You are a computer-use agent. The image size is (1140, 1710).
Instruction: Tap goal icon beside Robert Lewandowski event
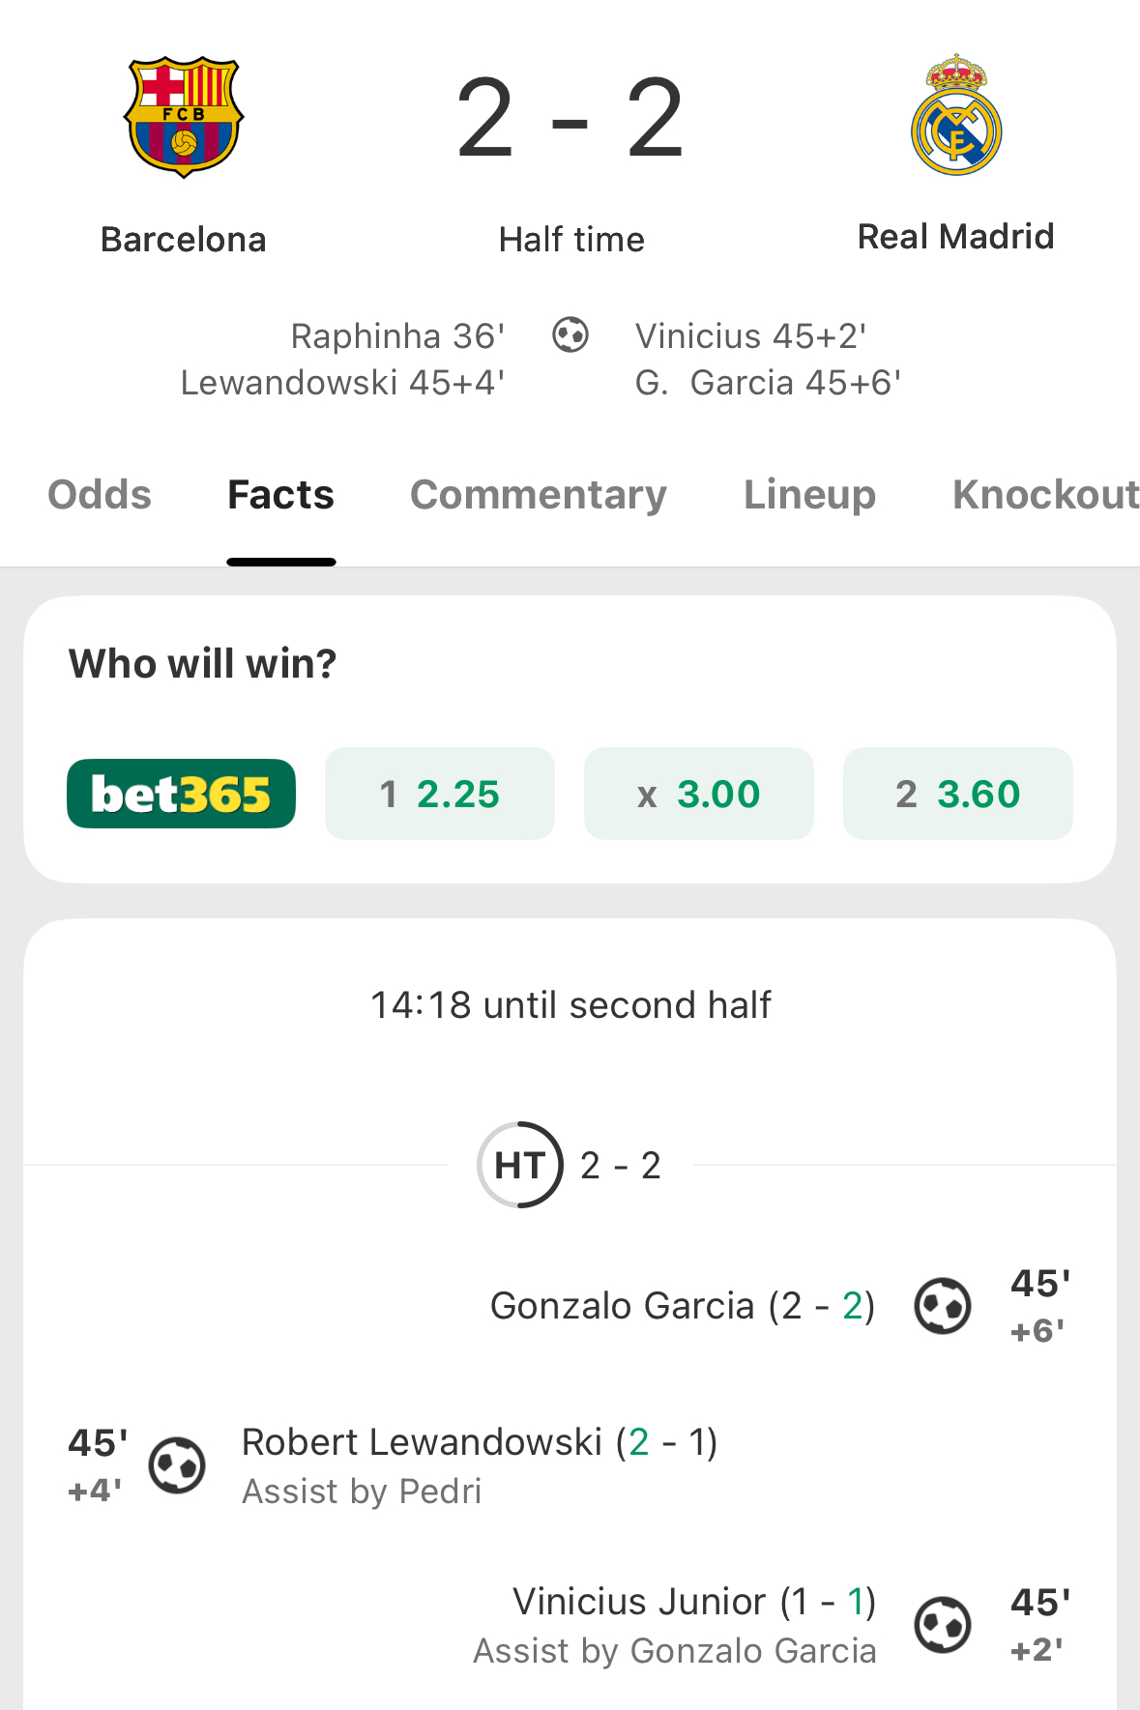click(x=177, y=1465)
